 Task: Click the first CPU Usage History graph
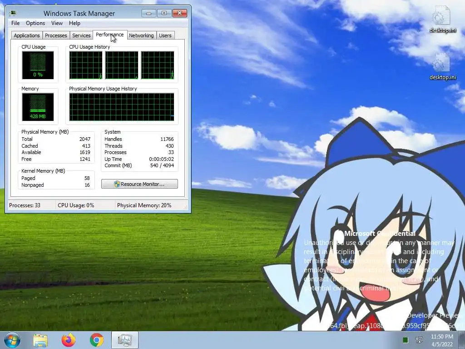click(x=86, y=65)
